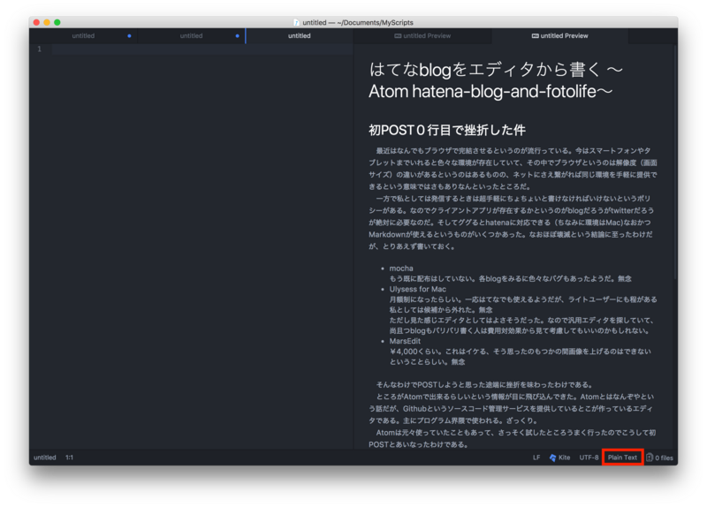
Task: Select the highlighted untitled Preview tab
Action: click(x=559, y=36)
